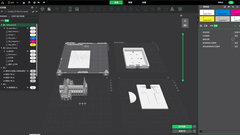Click the puzzle-piece assembly view icon
The width and height of the screenshot is (240, 135).
click(x=180, y=9)
